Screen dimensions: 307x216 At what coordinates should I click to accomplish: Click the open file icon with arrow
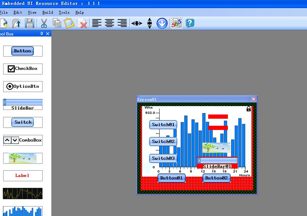point(17,23)
